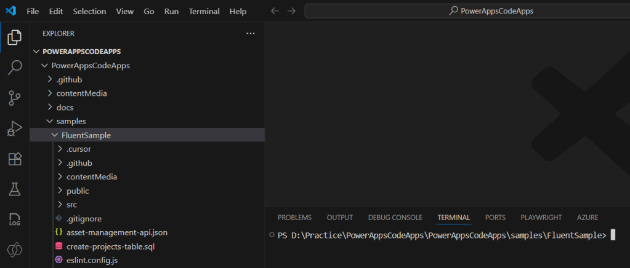Open the Extensions view icon
The image size is (630, 268).
click(x=14, y=159)
